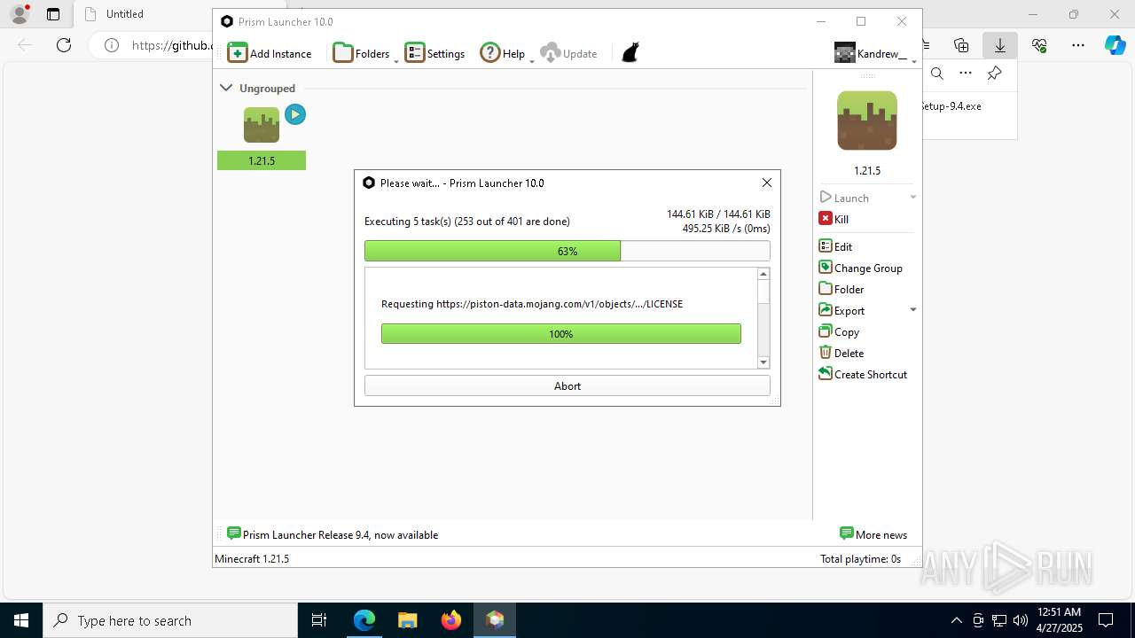
Task: Open the instance Folder
Action: click(x=841, y=289)
